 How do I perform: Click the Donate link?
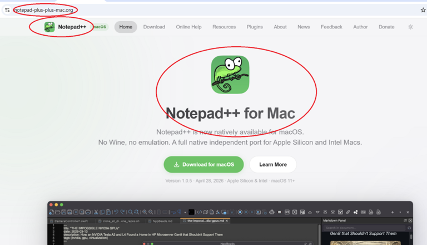(386, 27)
